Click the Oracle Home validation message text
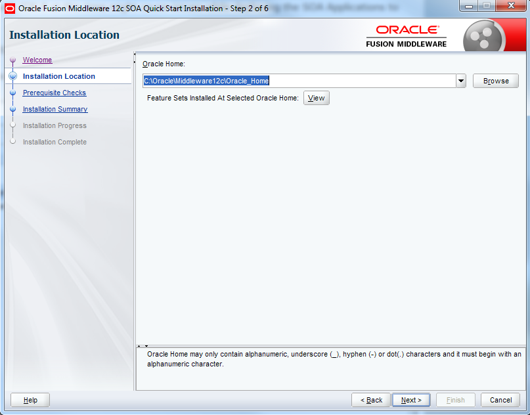This screenshot has height=415, width=530. click(x=334, y=359)
